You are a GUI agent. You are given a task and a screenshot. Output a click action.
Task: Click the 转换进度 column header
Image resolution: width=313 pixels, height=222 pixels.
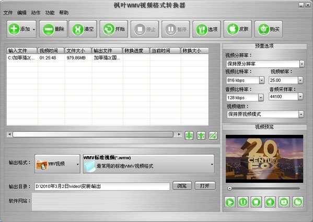[136, 51]
